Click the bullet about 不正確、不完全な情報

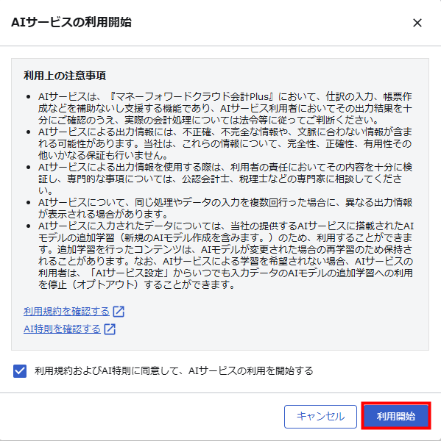click(x=225, y=143)
